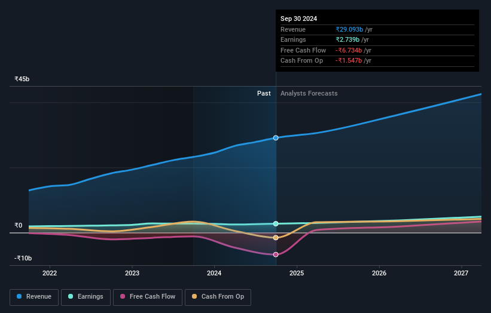This screenshot has width=491, height=313.
Task: Select the Earnings data point marker
Action: (276, 223)
